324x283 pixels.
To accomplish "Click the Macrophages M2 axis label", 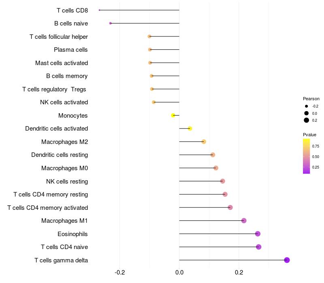I will click(x=64, y=142).
